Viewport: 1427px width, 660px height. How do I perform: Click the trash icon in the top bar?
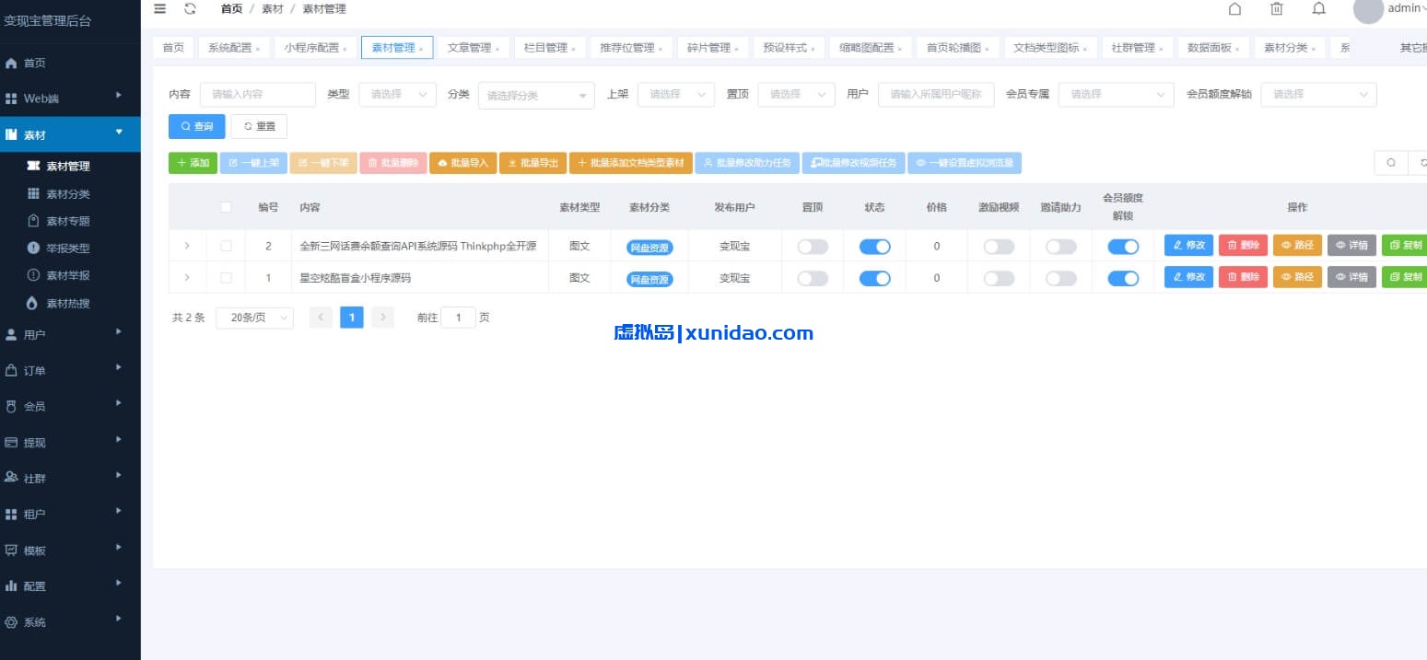1276,8
